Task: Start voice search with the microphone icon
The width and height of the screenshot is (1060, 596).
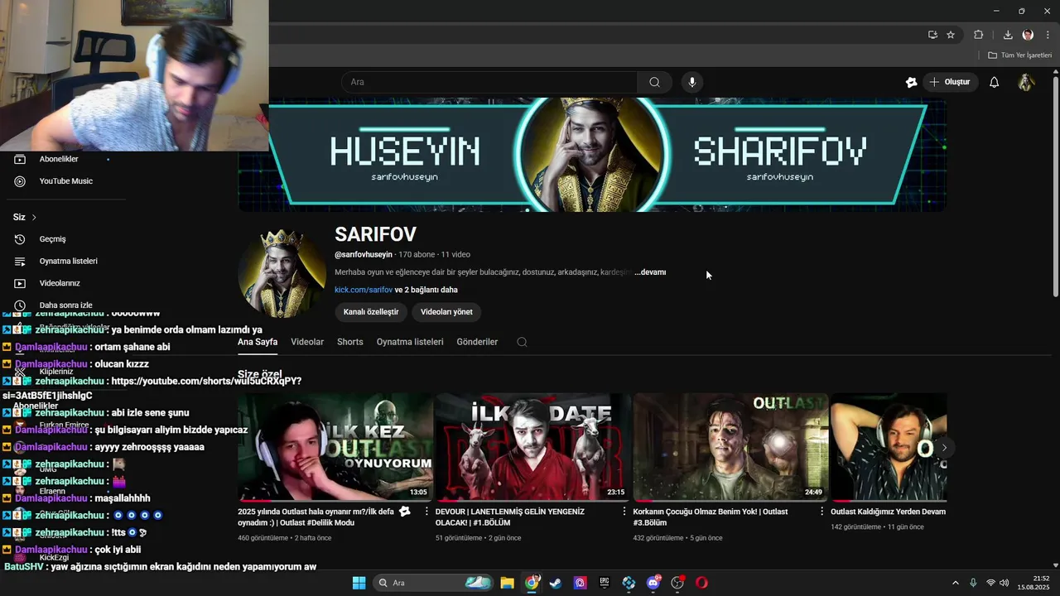Action: coord(692,82)
